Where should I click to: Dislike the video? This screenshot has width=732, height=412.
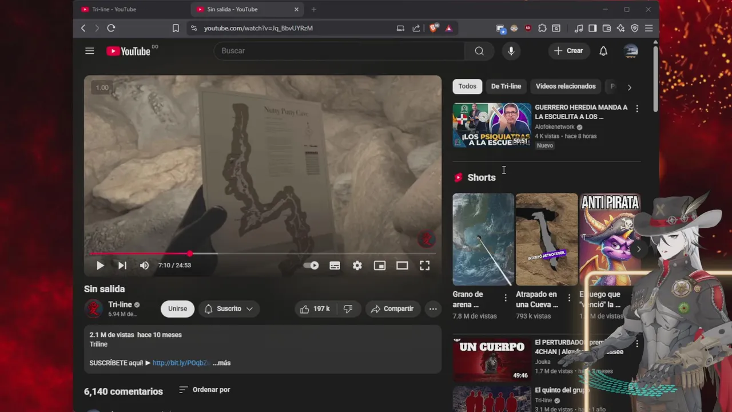[348, 308]
